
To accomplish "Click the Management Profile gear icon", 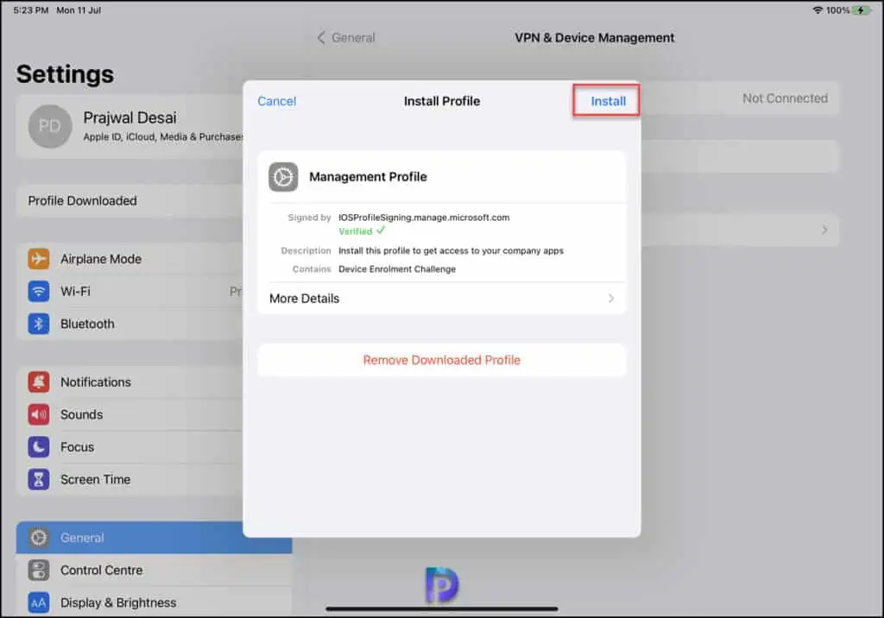I will click(283, 177).
